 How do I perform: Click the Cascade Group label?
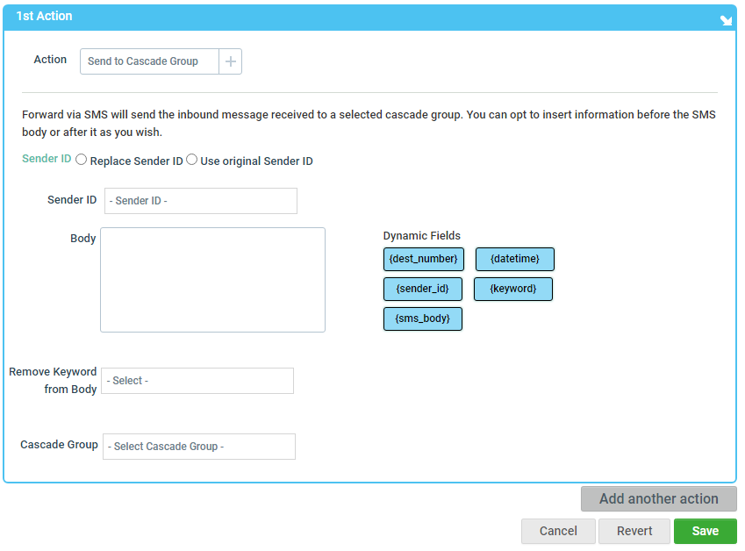[x=59, y=445]
